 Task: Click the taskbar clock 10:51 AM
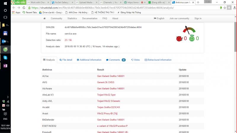click(x=5, y=125)
